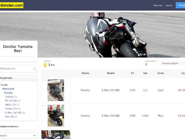
Task: Click the Marka column header
Action: pyautogui.click(x=85, y=73)
